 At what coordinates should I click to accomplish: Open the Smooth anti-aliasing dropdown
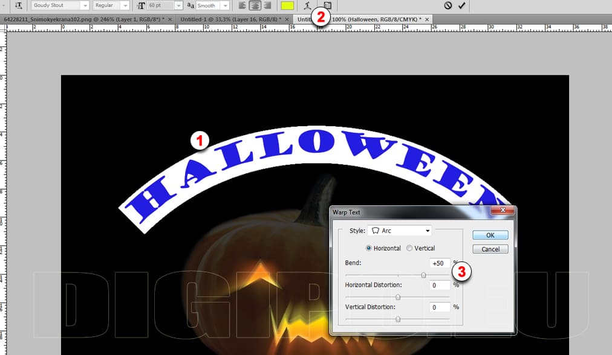tap(212, 5)
